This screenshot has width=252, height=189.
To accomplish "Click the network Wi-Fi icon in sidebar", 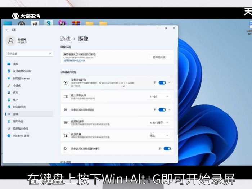I will point(9,78).
